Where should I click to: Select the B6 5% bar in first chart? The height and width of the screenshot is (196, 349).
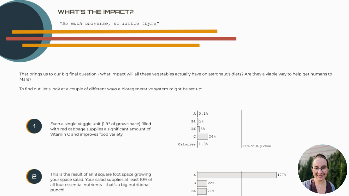pos(198,129)
